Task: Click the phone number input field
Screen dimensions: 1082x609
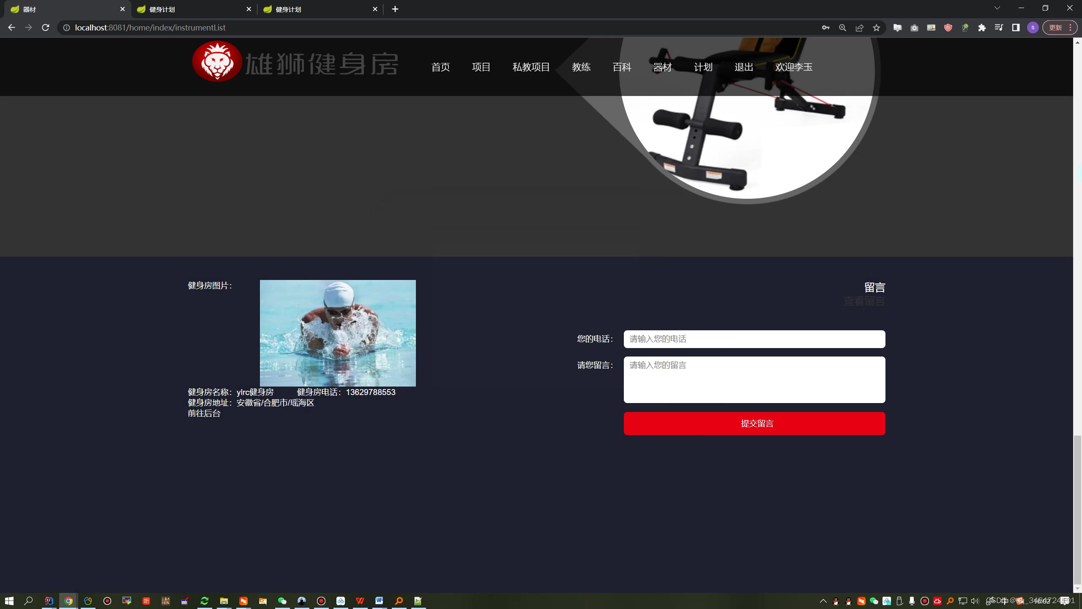Action: coord(754,339)
